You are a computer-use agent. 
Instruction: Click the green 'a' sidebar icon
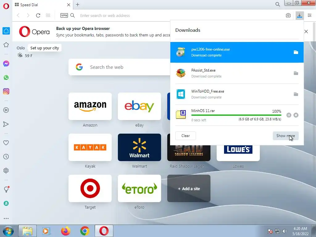tap(6, 203)
